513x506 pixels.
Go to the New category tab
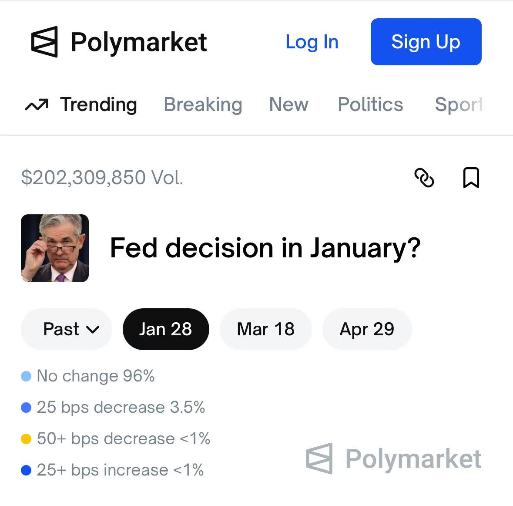(x=288, y=105)
